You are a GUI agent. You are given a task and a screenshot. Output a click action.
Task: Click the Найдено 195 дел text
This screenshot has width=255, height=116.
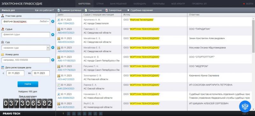coord(28,92)
